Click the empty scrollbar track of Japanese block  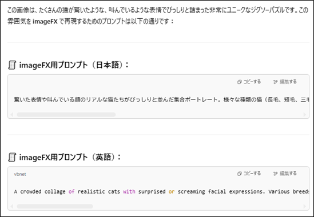[209, 115]
